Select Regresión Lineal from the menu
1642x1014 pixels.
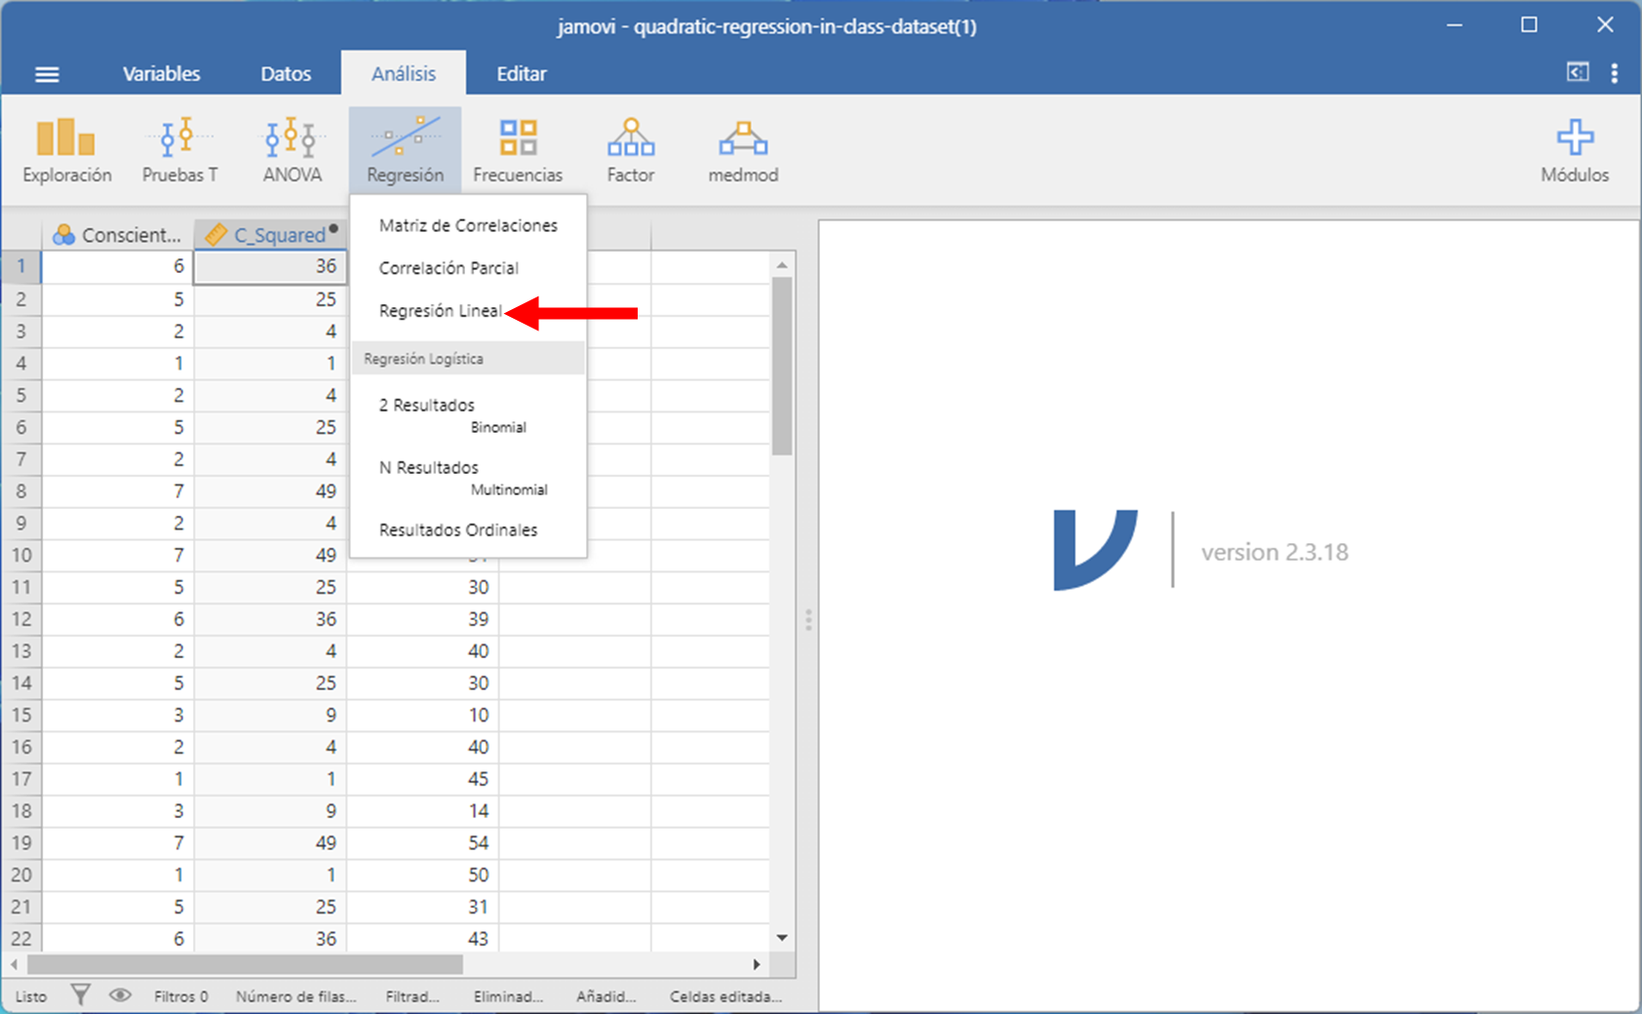click(440, 311)
